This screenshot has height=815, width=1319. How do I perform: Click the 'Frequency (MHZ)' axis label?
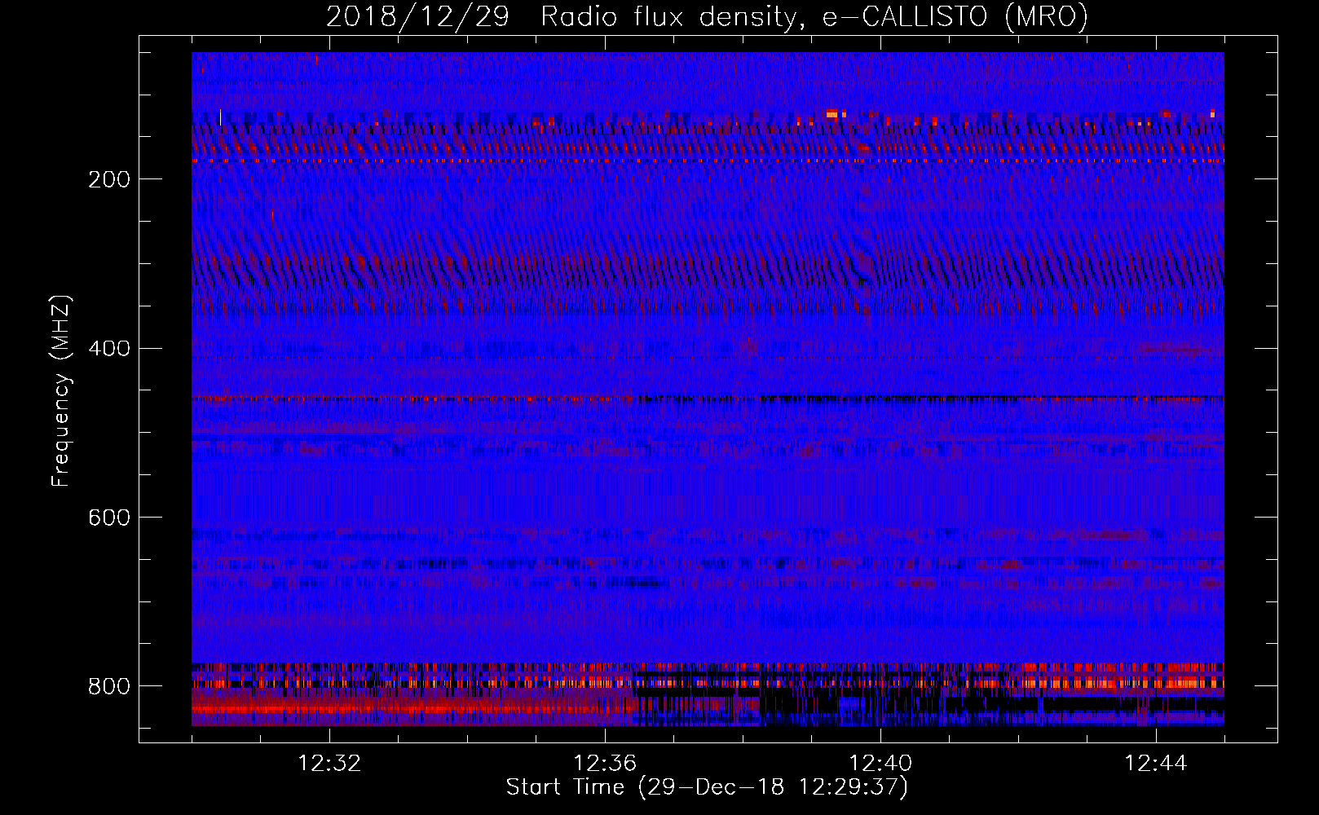tap(61, 390)
